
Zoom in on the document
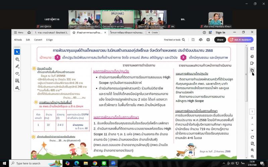click(x=252, y=150)
